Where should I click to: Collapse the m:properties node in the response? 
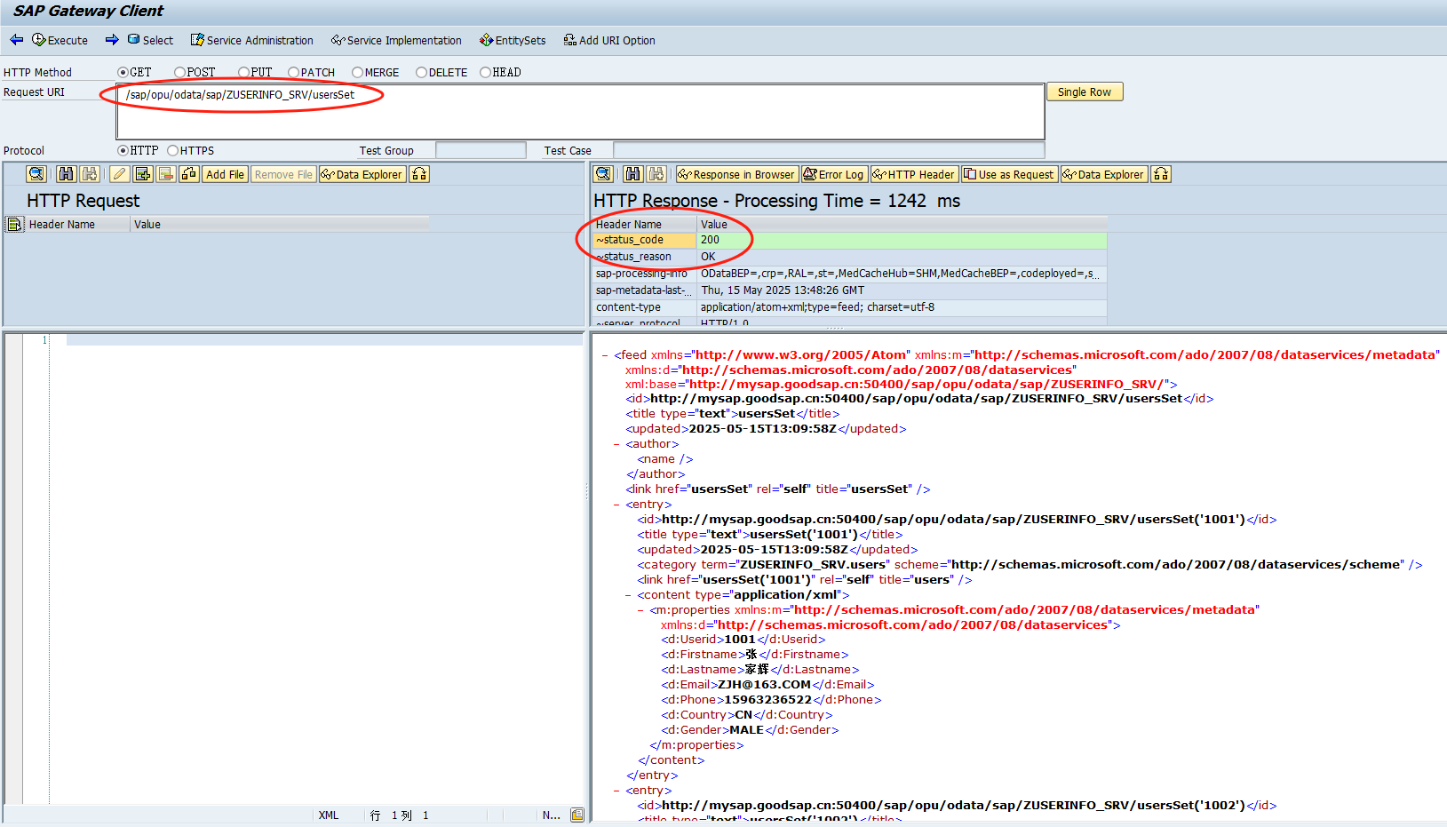[x=639, y=609]
